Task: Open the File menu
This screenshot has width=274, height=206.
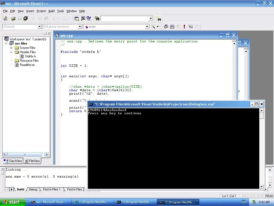Action: pos(5,11)
